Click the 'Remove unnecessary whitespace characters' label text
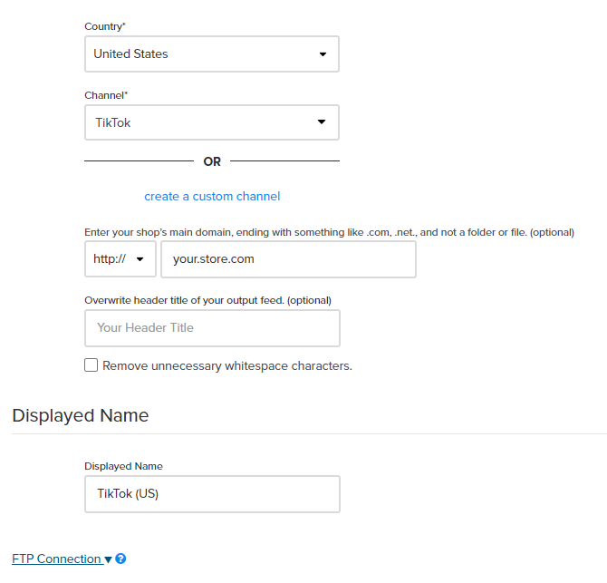The height and width of the screenshot is (583, 607). [x=226, y=366]
